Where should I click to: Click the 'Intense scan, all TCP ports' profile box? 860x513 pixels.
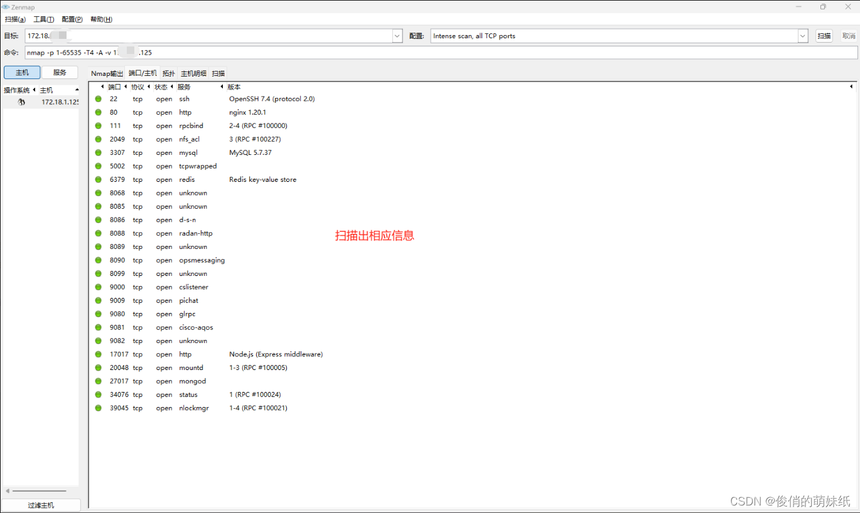pyautogui.click(x=615, y=36)
